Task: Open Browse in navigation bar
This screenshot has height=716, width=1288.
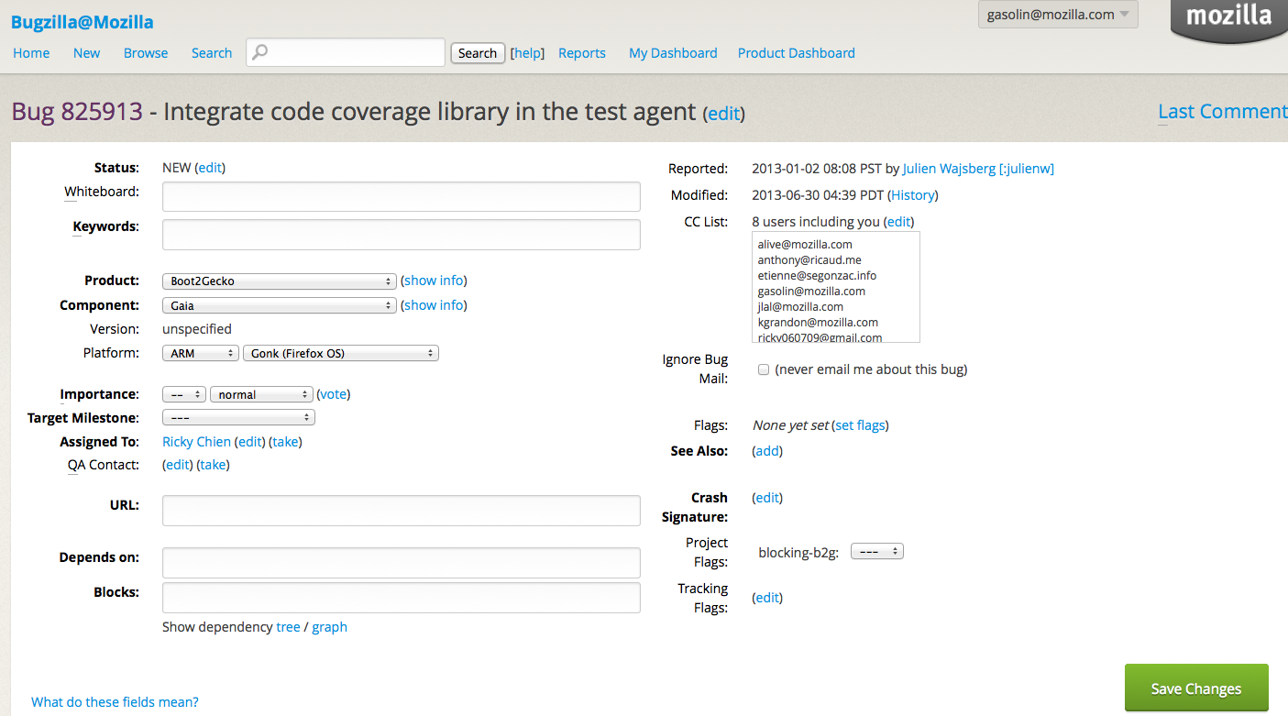Action: point(146,53)
